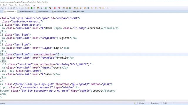Toggle Use Step Filters icon

28,8
